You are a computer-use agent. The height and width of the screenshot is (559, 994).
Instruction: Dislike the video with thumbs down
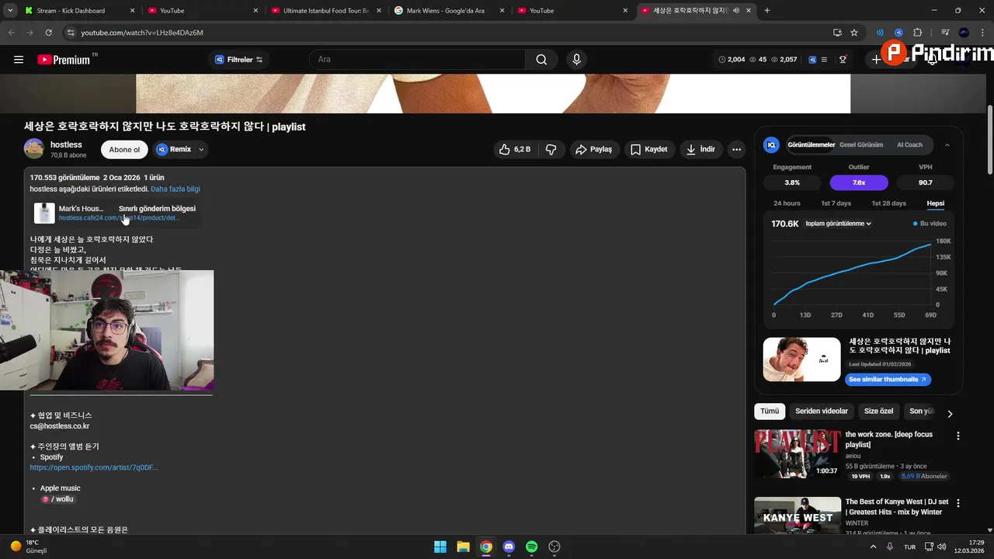pos(551,149)
